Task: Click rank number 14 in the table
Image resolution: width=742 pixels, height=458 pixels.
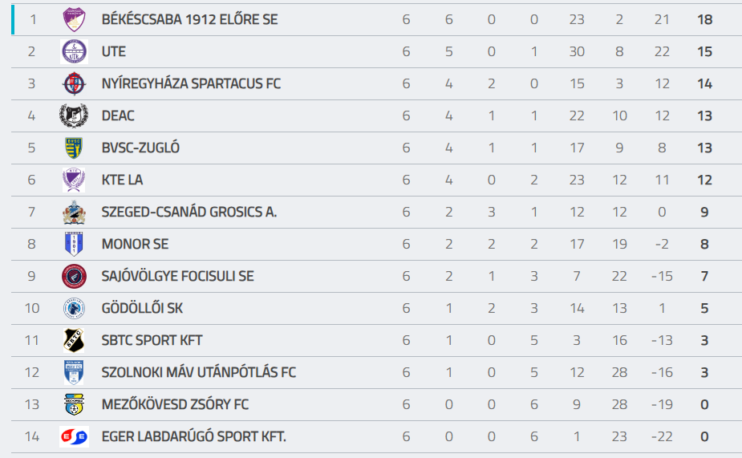Action: 32,436
